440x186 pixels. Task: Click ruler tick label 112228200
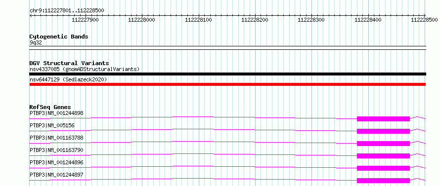pos(255,20)
